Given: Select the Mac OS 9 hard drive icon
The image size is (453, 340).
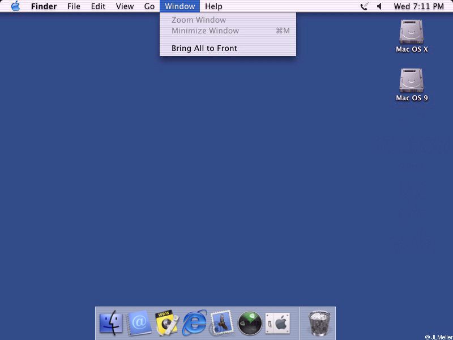Looking at the screenshot, I should 411,80.
